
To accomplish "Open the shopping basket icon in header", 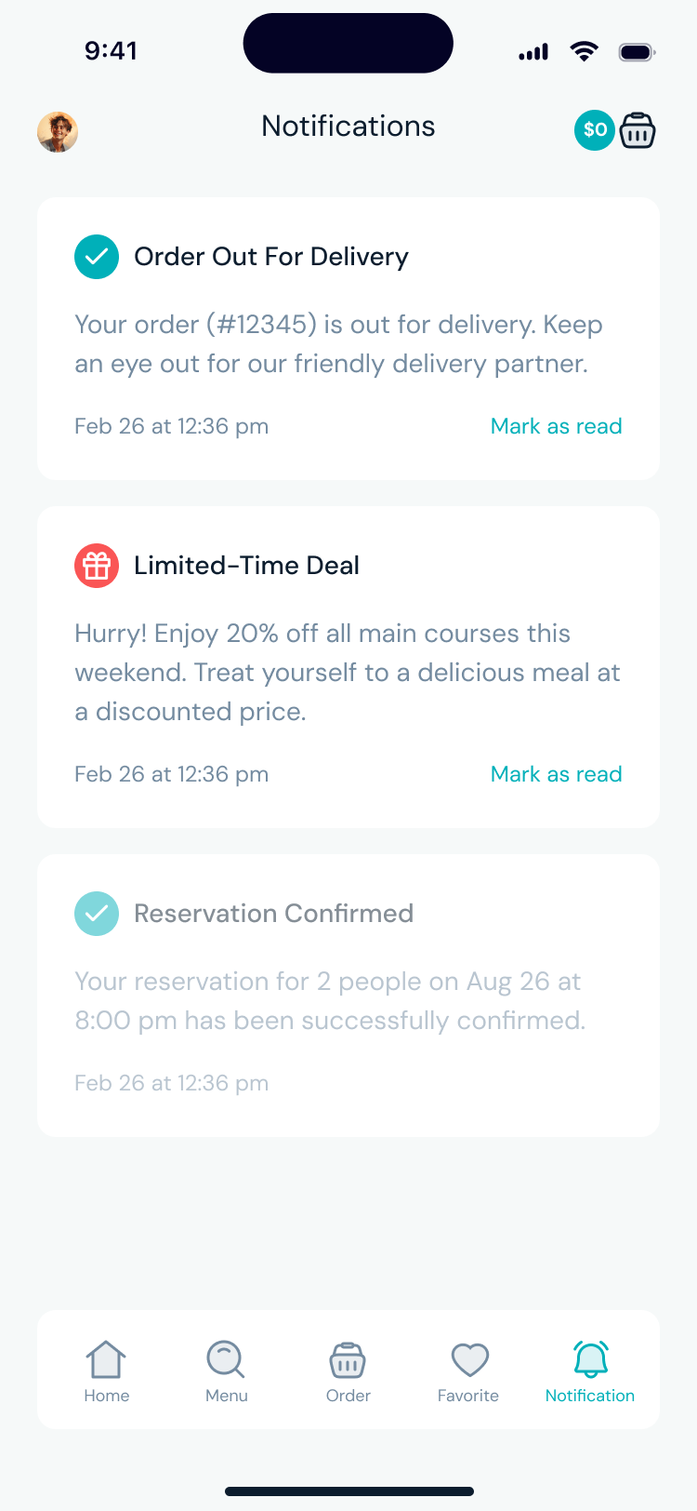I will pyautogui.click(x=638, y=130).
